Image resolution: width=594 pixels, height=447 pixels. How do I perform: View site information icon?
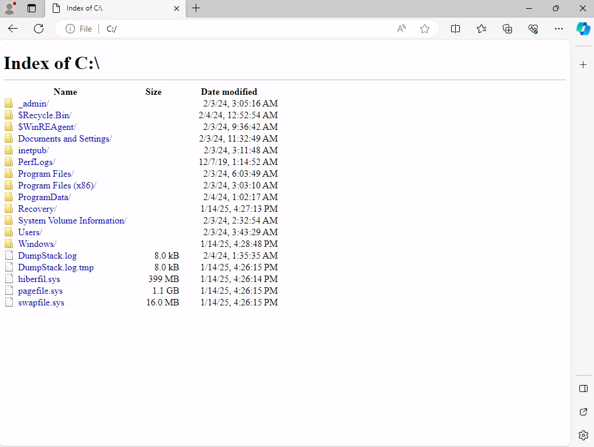(70, 29)
